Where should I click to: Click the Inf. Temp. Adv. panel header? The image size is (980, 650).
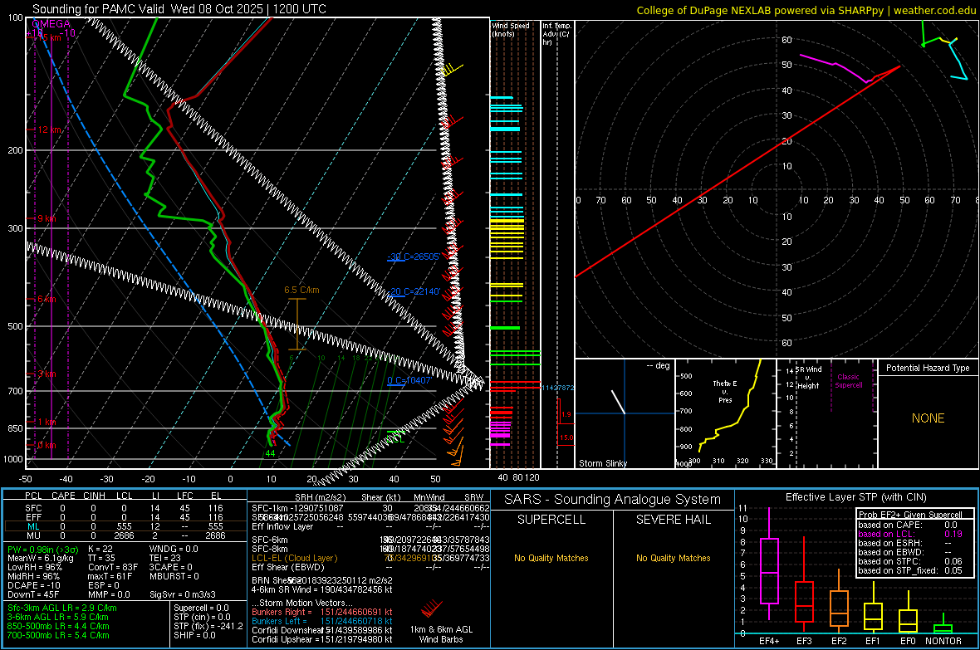tap(556, 34)
